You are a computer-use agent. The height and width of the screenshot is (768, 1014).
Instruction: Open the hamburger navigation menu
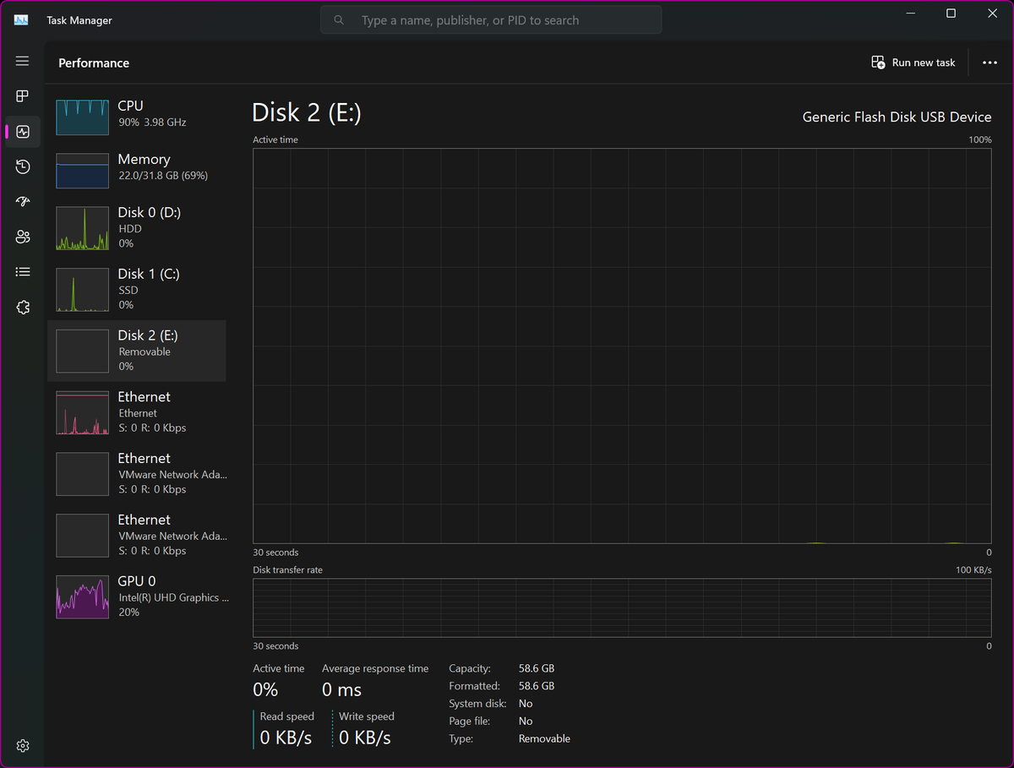click(x=23, y=61)
